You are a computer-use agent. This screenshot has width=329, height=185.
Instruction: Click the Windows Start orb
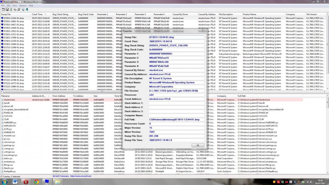(4, 181)
